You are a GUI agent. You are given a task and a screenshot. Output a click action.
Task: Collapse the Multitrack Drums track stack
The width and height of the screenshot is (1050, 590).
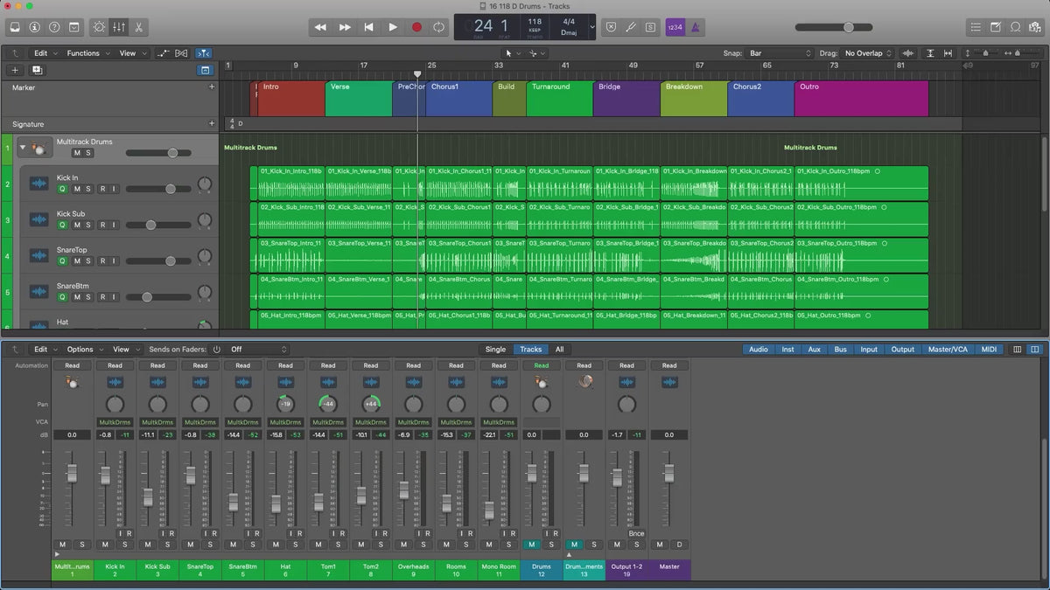click(22, 148)
